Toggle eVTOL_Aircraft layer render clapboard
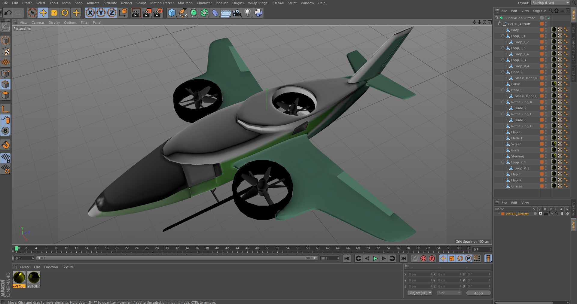Image resolution: width=577 pixels, height=304 pixels. point(545,214)
